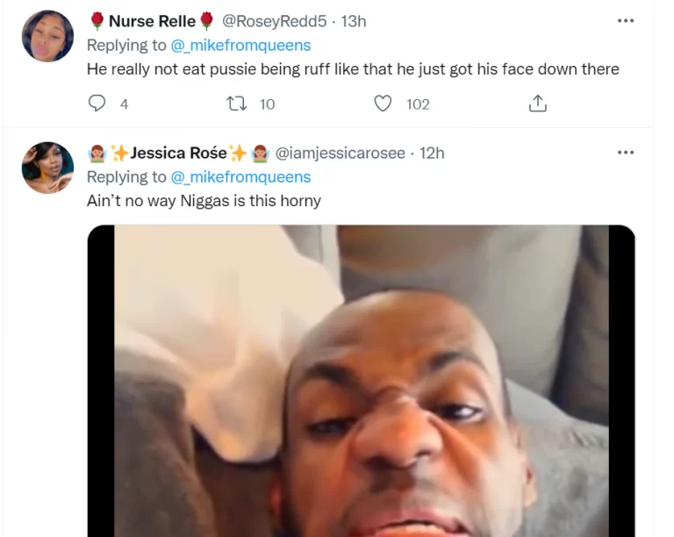
Task: Visit the @iamjessicarosee handle link
Action: [x=341, y=153]
